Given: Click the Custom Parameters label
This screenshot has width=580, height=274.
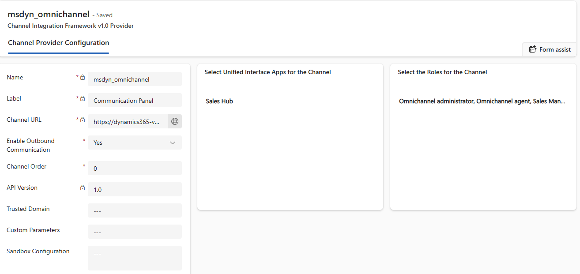Looking at the screenshot, I should [33, 230].
